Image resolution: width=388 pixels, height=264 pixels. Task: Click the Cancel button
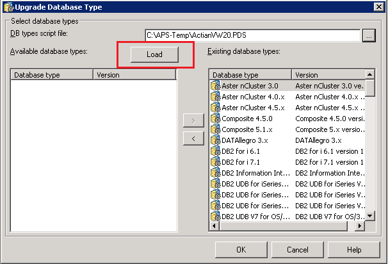coord(297,250)
